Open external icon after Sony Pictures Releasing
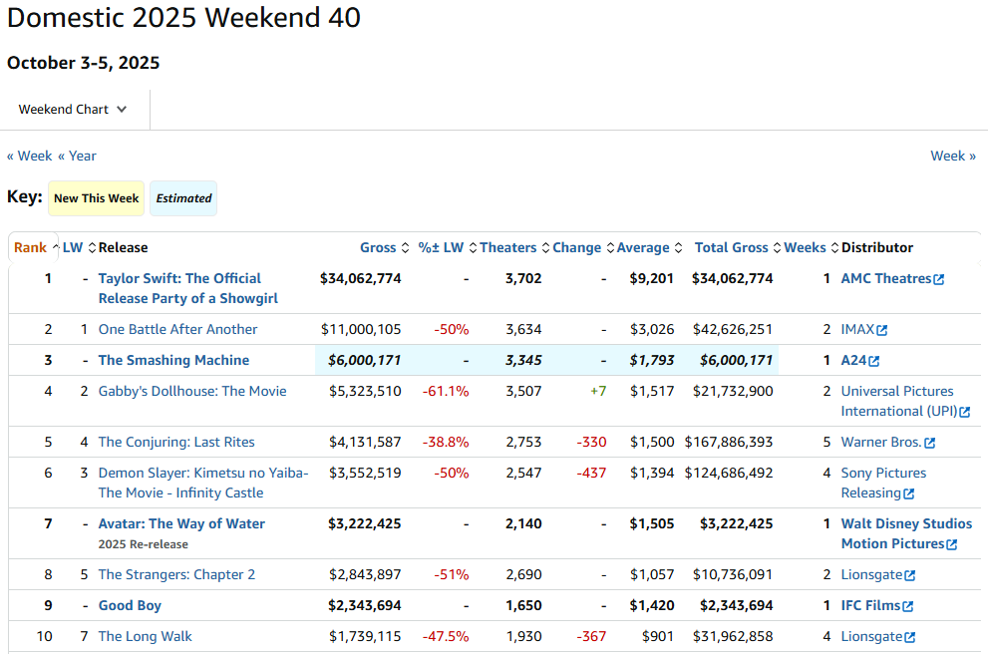 (908, 493)
